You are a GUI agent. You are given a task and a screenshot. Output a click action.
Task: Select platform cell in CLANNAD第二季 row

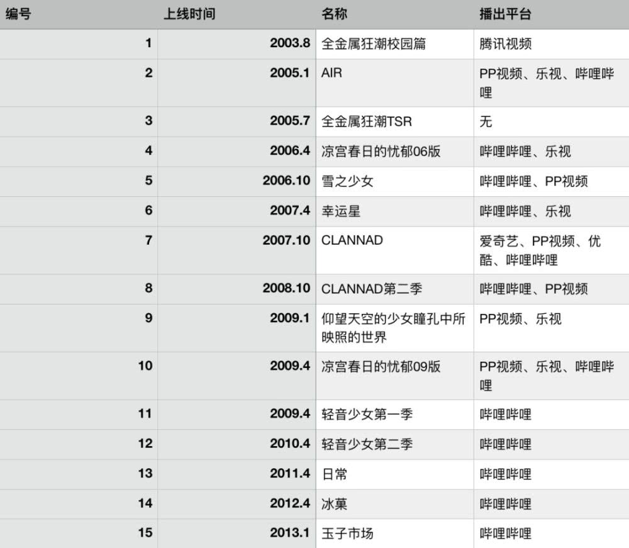(551, 289)
